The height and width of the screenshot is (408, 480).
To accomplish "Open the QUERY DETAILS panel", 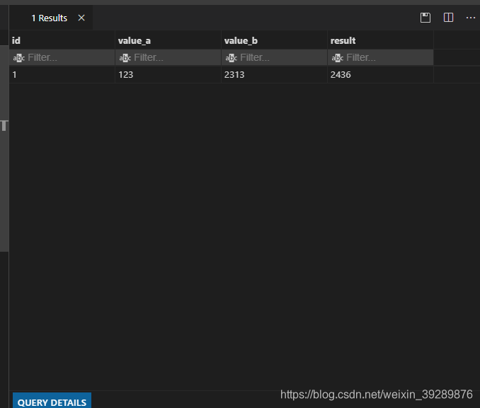I will point(52,401).
